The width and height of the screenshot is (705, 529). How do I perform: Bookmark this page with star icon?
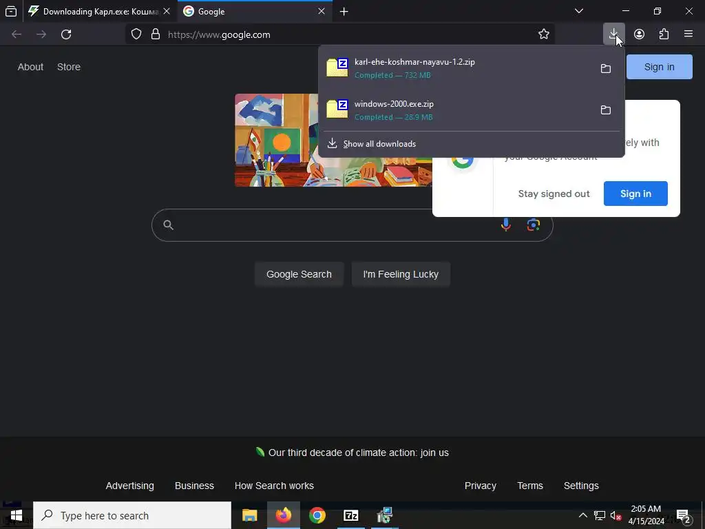pyautogui.click(x=544, y=34)
